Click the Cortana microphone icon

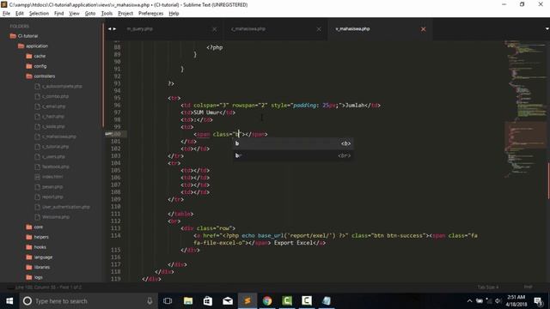150,301
